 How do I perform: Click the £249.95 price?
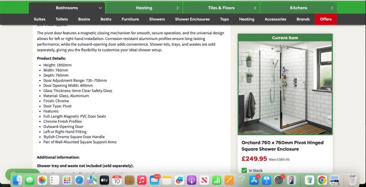pyautogui.click(x=254, y=159)
